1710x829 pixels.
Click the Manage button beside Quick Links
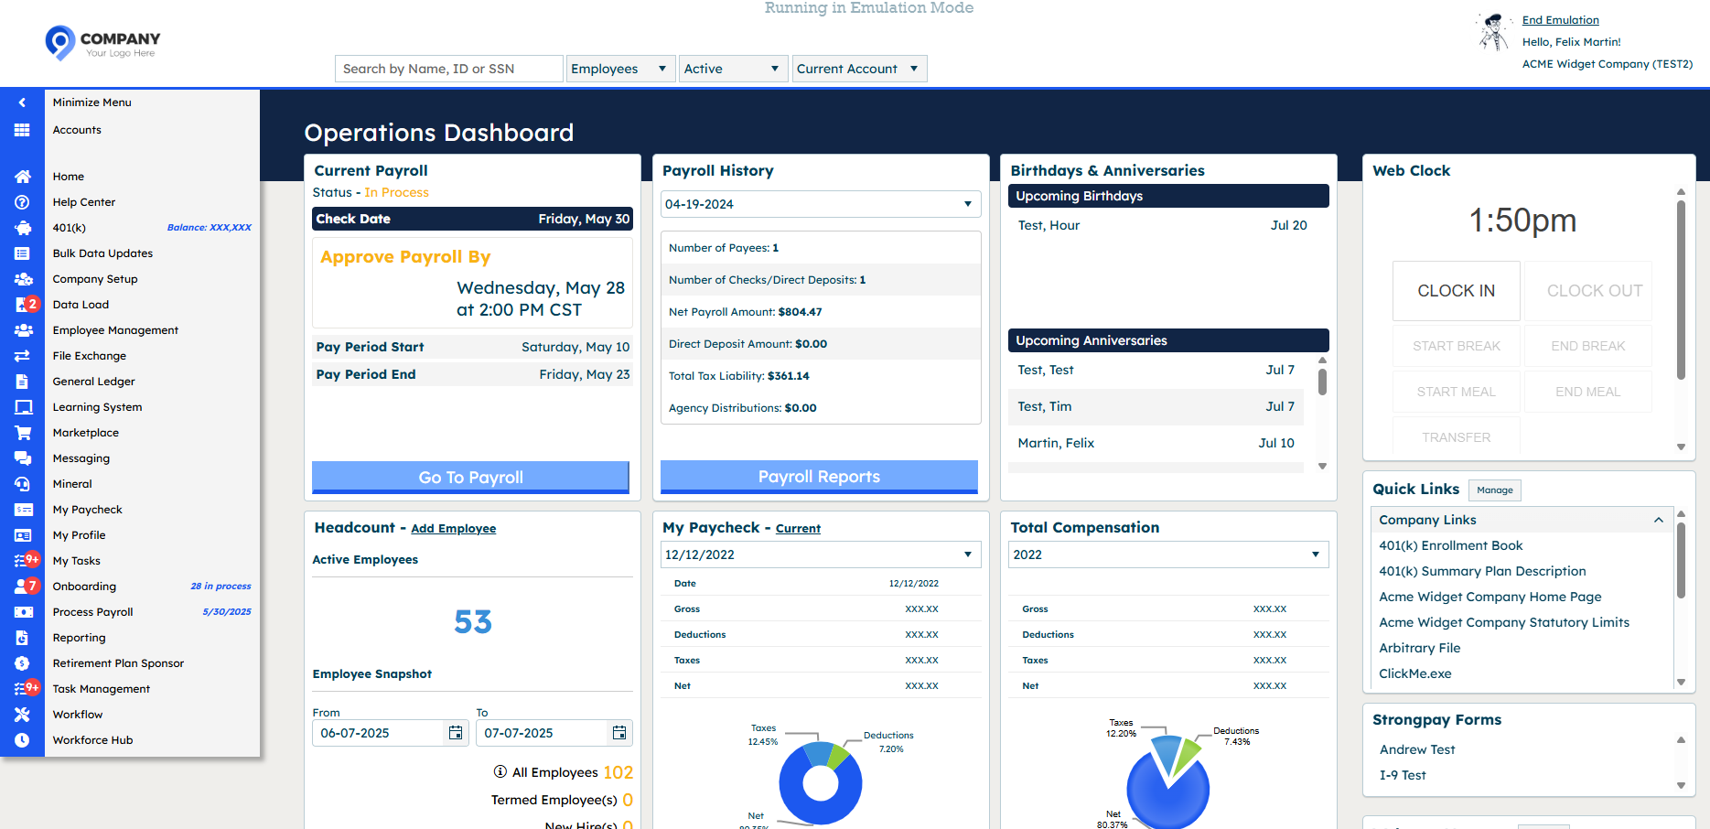(x=1495, y=490)
